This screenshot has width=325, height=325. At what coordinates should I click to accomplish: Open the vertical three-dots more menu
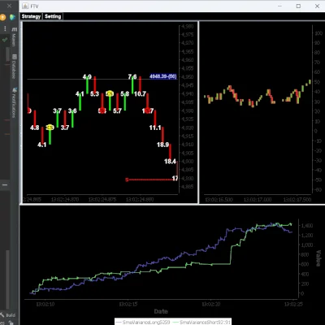pyautogui.click(x=5, y=28)
